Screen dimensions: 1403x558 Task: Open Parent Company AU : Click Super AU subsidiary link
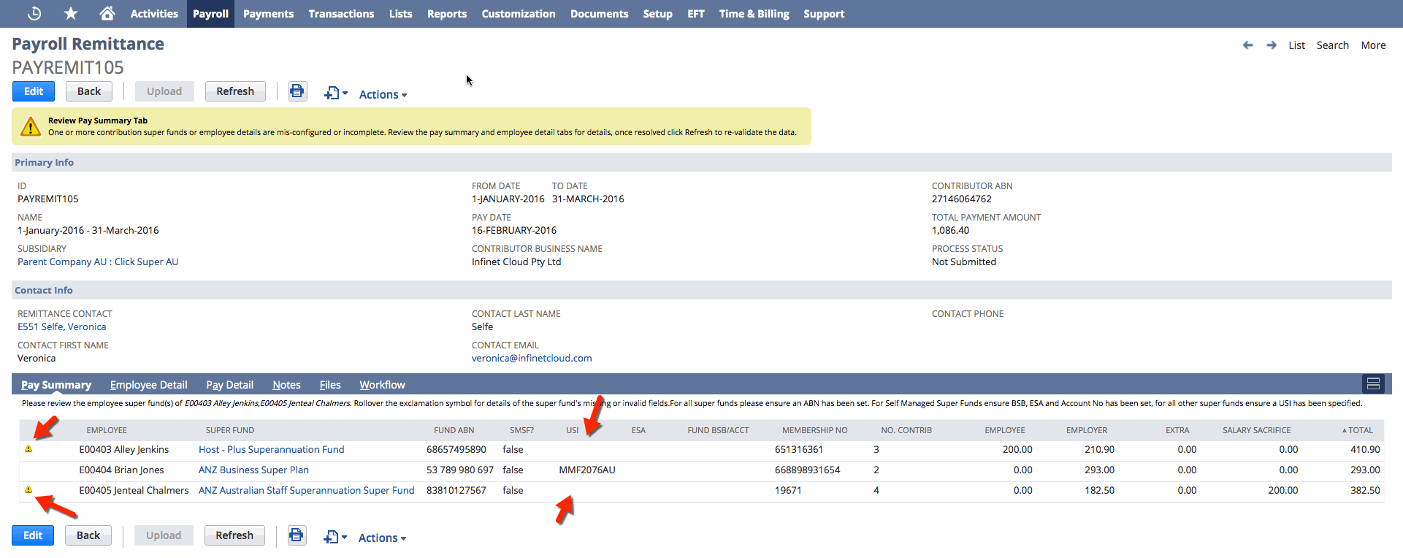pyautogui.click(x=98, y=261)
